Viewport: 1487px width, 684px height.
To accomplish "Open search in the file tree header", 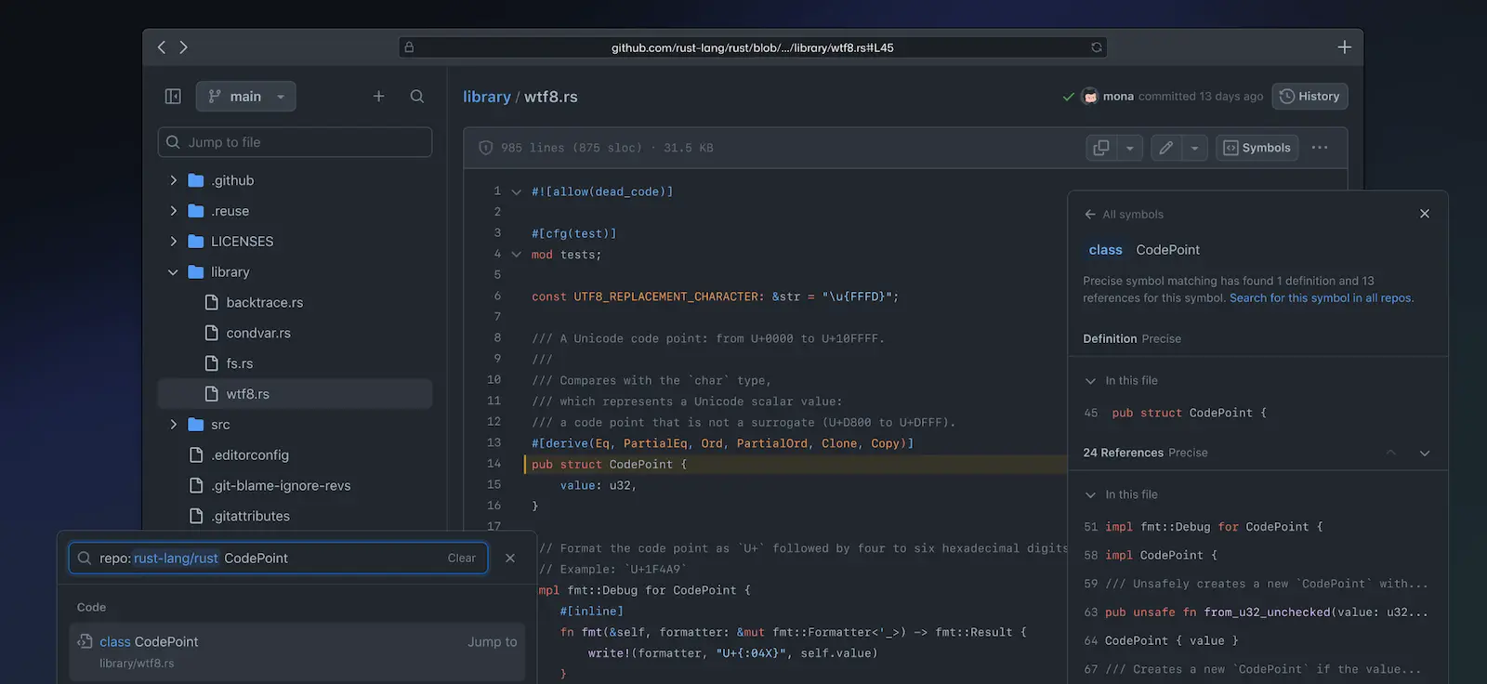I will [x=417, y=97].
